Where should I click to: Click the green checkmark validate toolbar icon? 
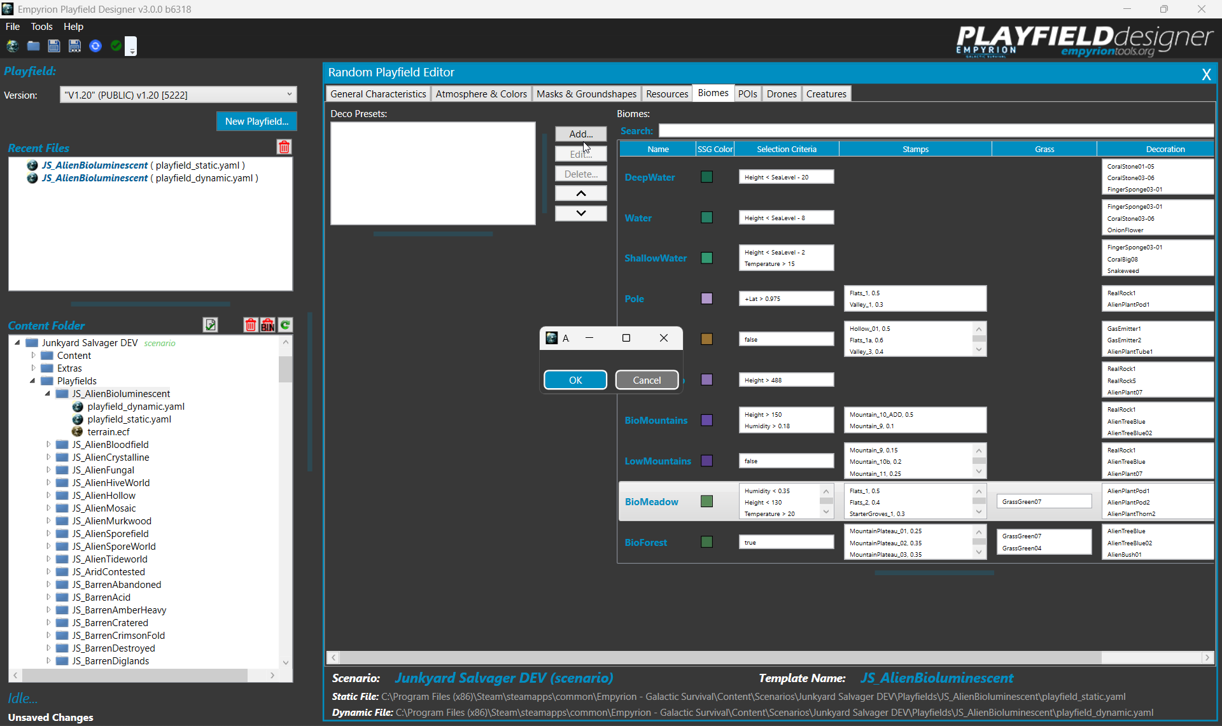point(116,46)
